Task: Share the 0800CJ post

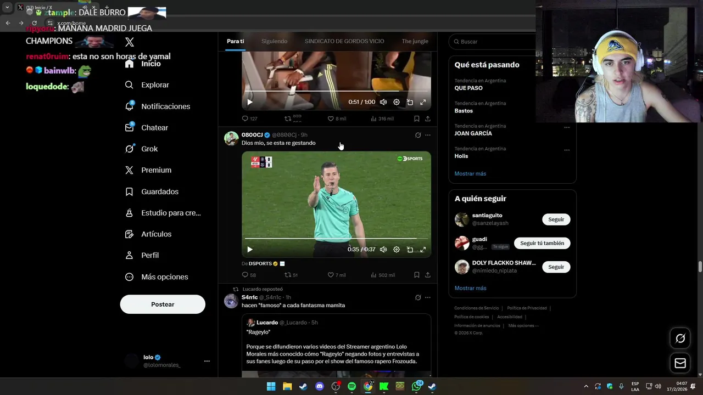Action: [428, 275]
